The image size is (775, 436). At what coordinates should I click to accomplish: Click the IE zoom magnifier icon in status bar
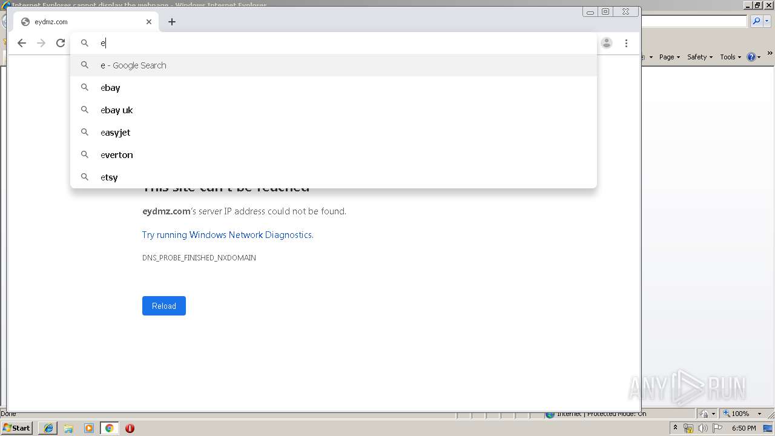point(727,414)
